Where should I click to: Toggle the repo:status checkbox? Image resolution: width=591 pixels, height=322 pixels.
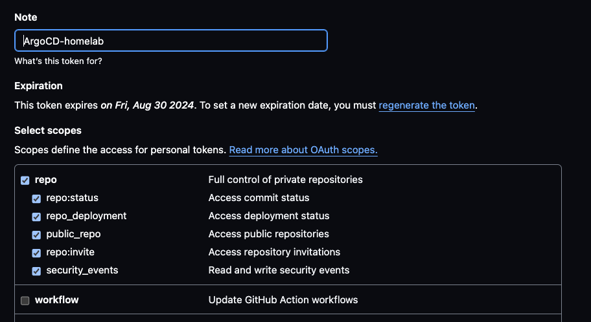pos(37,199)
